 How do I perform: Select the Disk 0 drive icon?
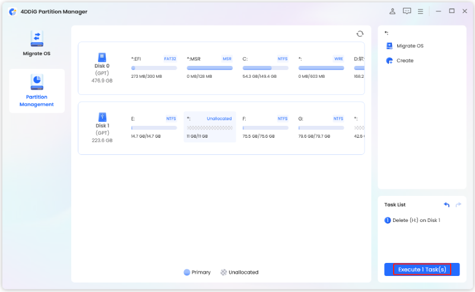point(102,57)
